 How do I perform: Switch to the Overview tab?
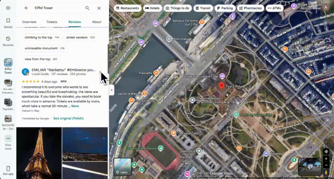point(29,22)
